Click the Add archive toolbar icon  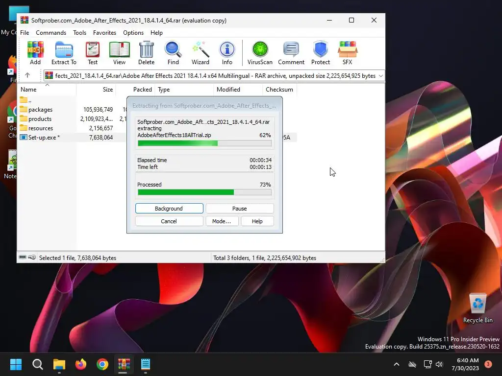pos(35,53)
